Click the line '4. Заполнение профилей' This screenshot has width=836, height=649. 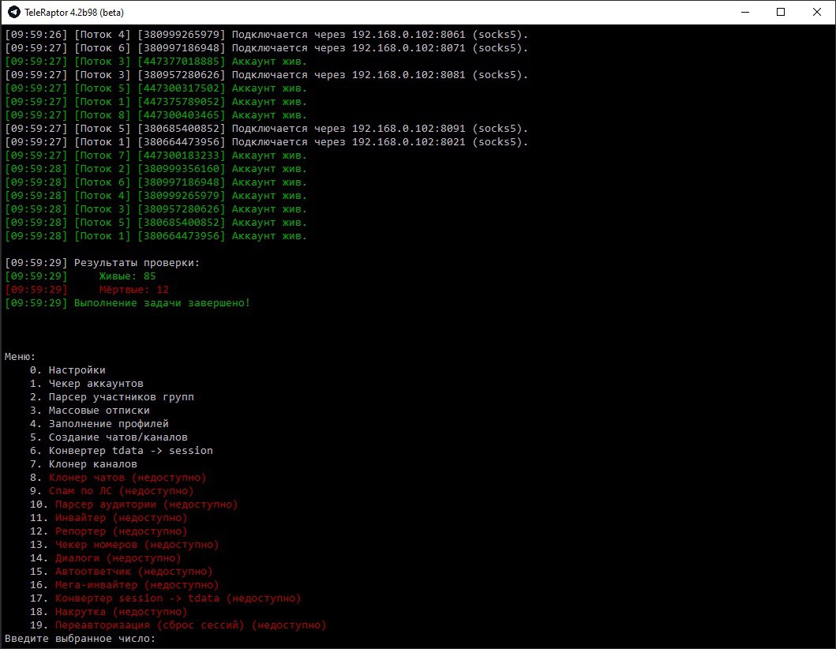pos(99,423)
